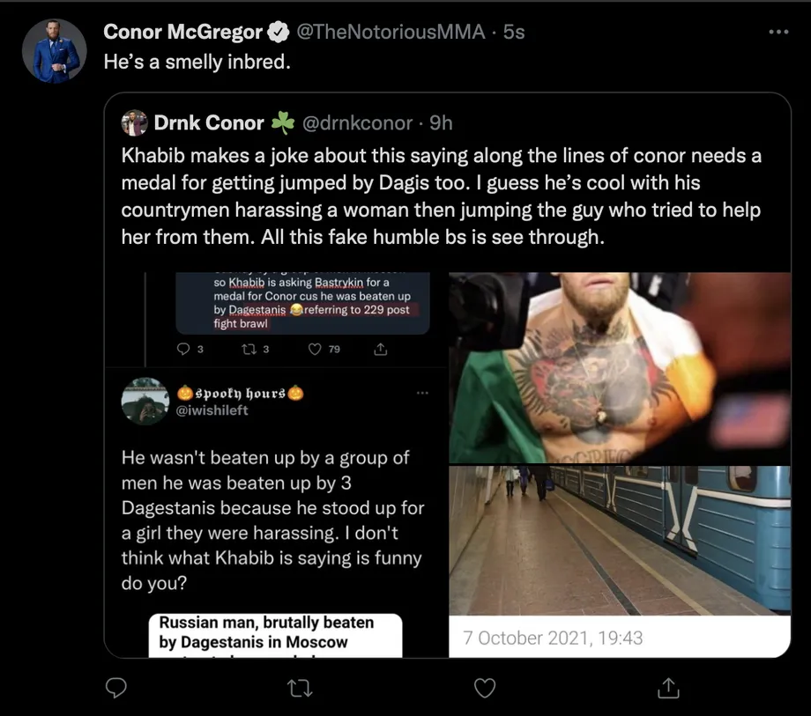811x716 pixels.
Task: Click the blue verified badge
Action: [278, 33]
